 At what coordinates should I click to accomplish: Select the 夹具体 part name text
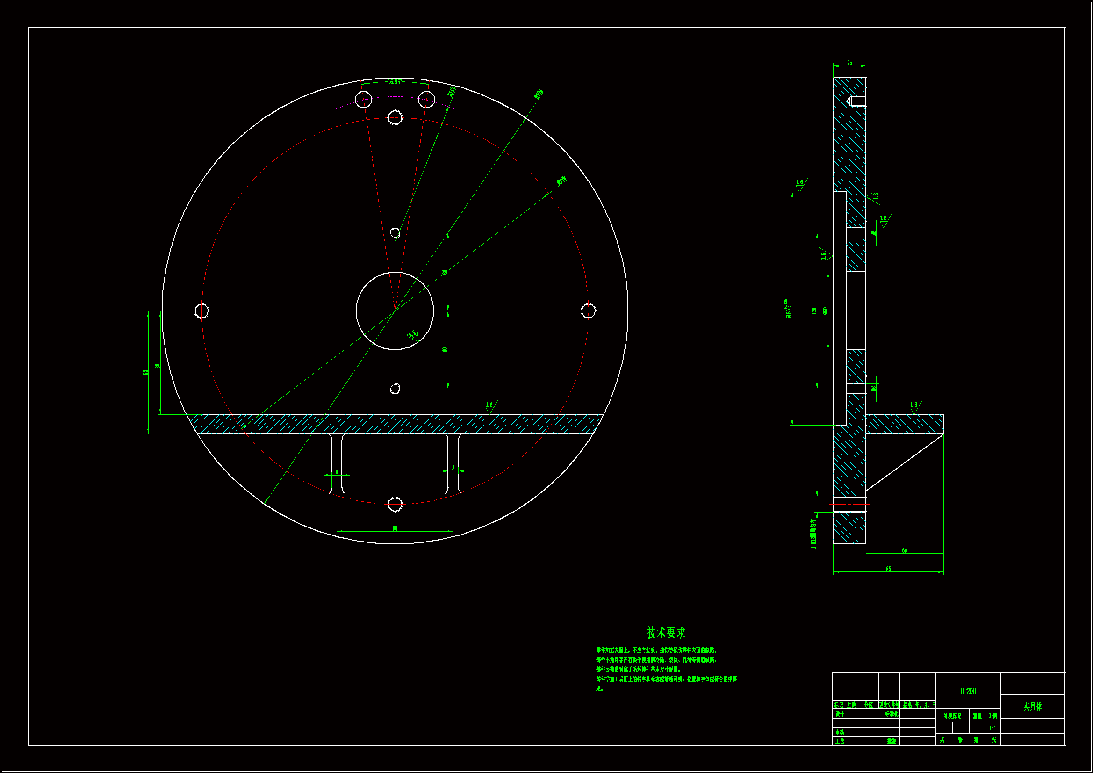[1033, 707]
